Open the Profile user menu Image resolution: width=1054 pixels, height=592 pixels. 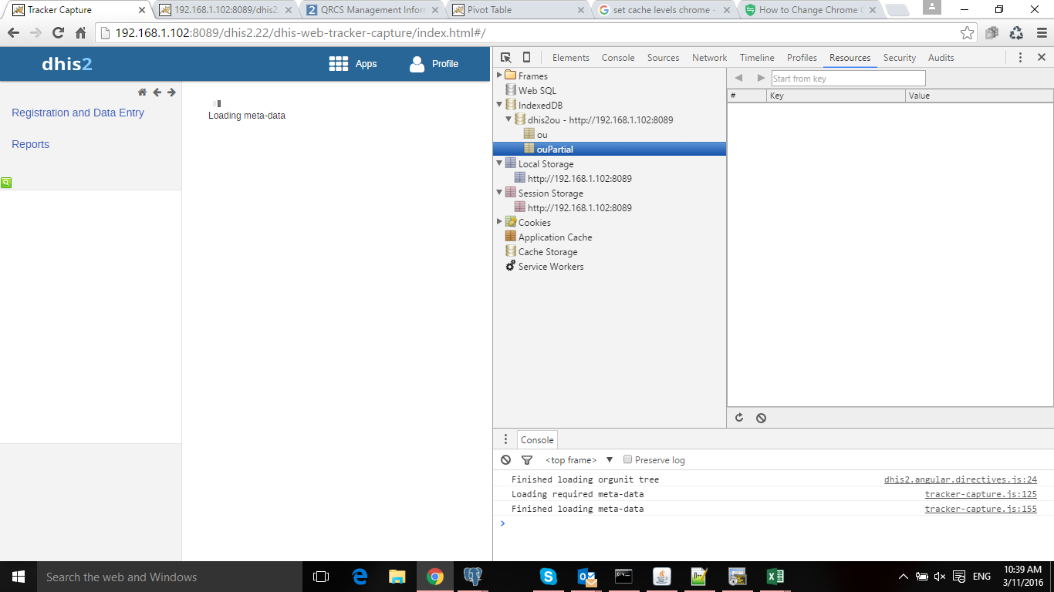pyautogui.click(x=434, y=64)
